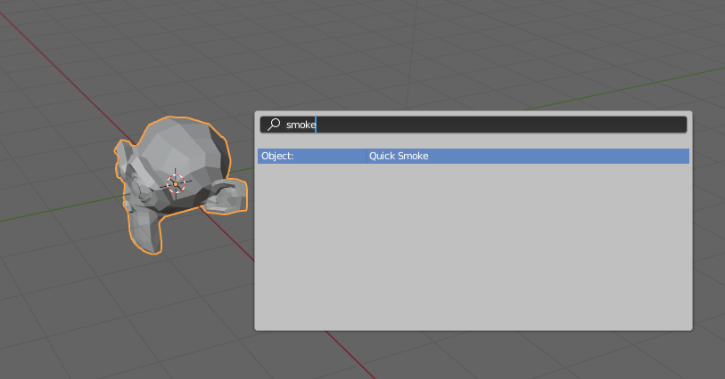Click the "Object:" label in the result row

[x=277, y=157]
